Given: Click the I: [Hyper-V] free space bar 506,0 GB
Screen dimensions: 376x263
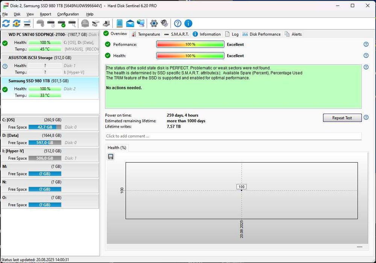Looking at the screenshot, I should [x=45, y=158].
